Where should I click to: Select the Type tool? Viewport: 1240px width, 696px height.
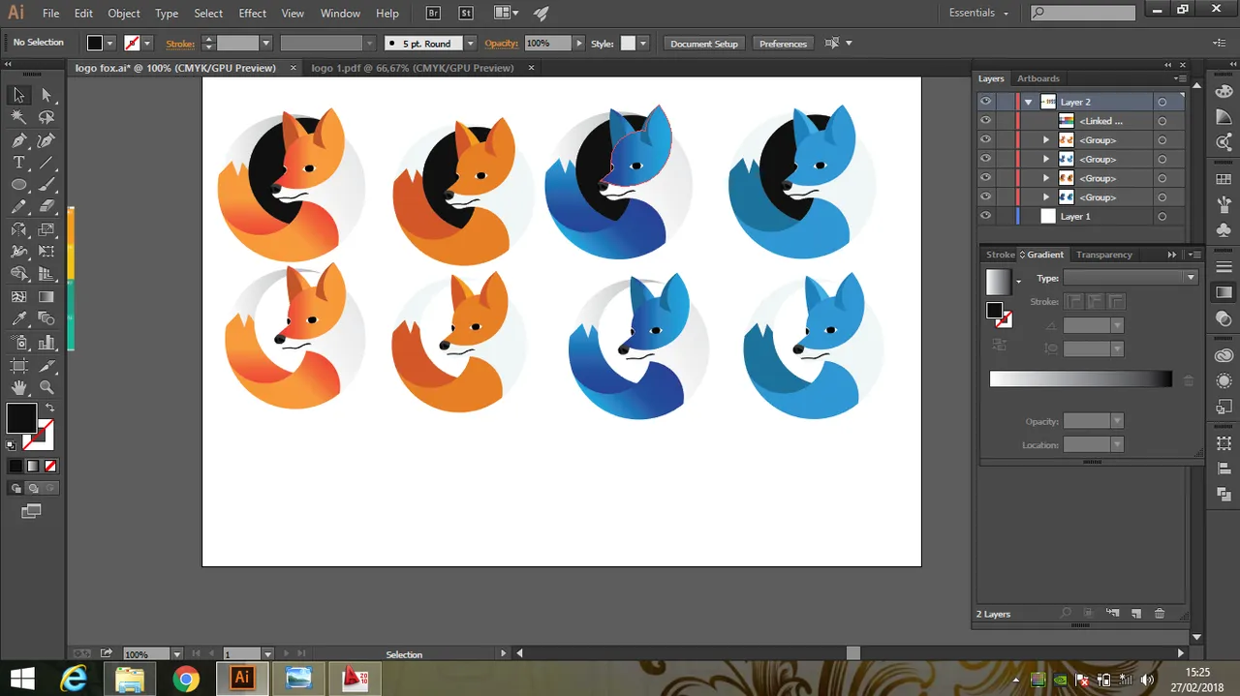tap(18, 163)
